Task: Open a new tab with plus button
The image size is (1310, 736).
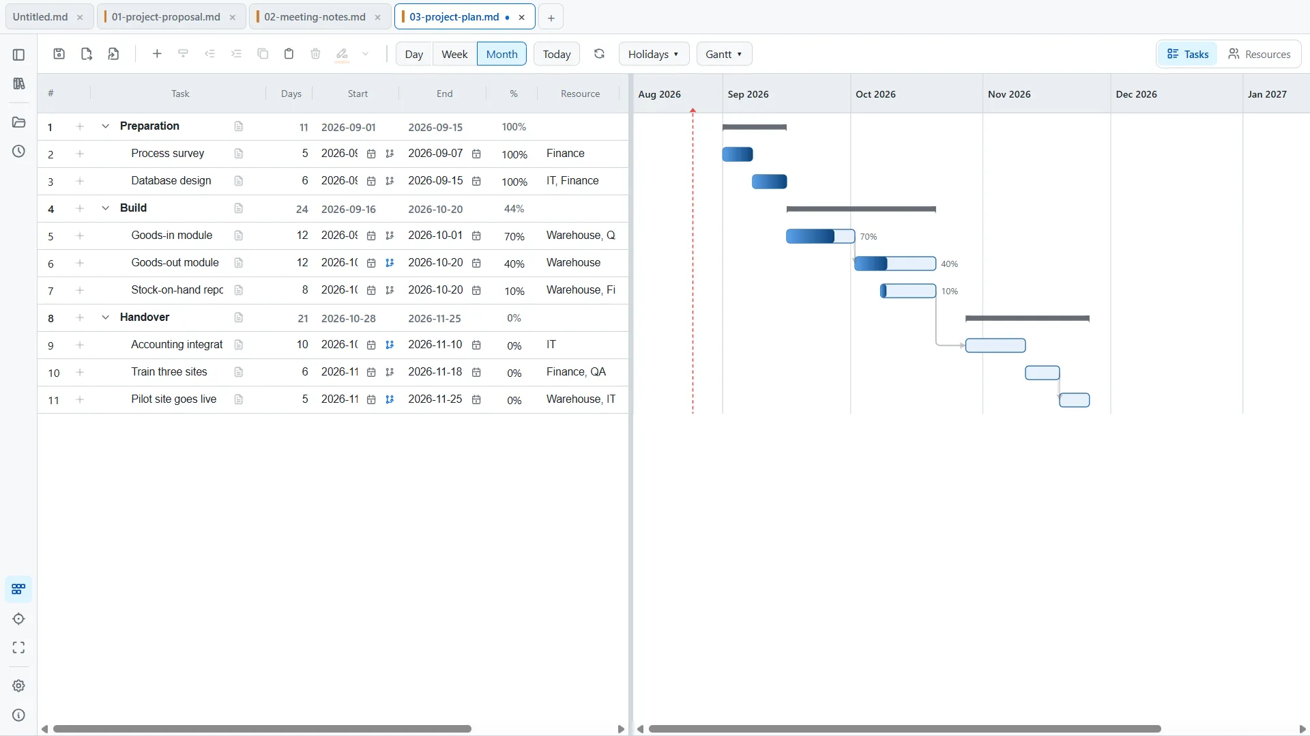Action: pos(551,18)
